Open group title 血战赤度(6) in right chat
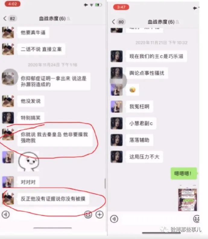The image size is (208, 239). (161, 22)
